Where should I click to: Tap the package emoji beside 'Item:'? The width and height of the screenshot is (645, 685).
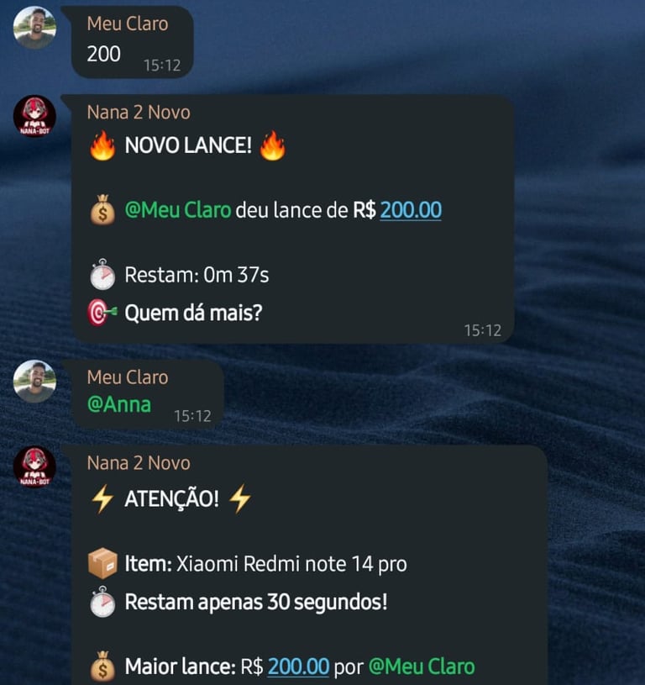(102, 563)
